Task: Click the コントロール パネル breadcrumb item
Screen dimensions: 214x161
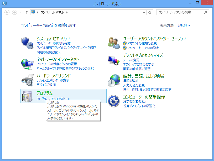Action: pyautogui.click(x=52, y=12)
